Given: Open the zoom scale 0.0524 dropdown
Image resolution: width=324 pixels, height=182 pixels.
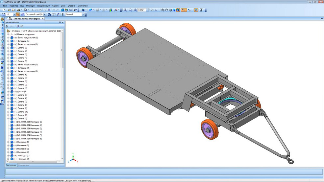Looking at the screenshot, I should coord(147,10).
